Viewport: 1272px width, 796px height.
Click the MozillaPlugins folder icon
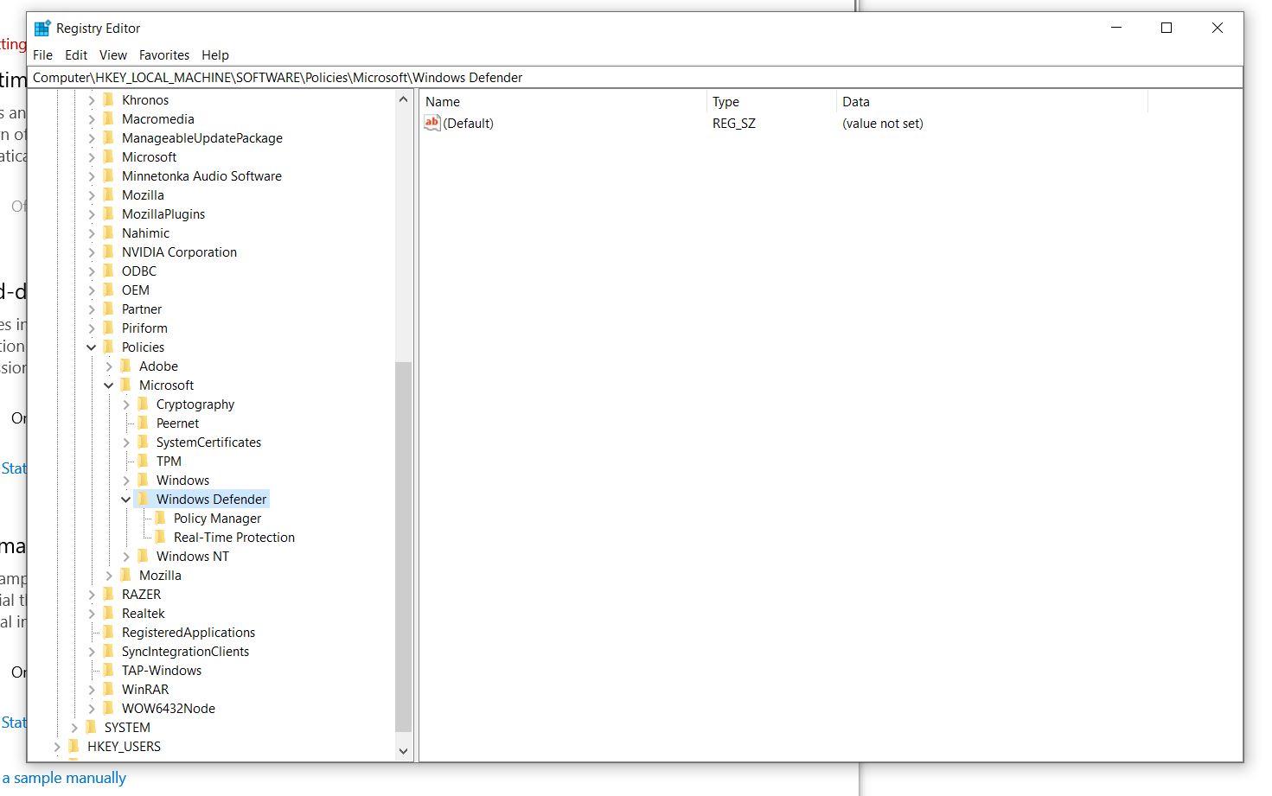click(108, 213)
